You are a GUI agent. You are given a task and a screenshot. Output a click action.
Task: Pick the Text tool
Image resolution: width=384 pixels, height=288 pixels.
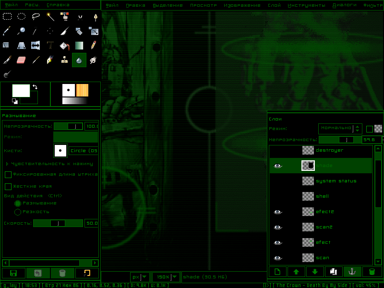pos(50,46)
